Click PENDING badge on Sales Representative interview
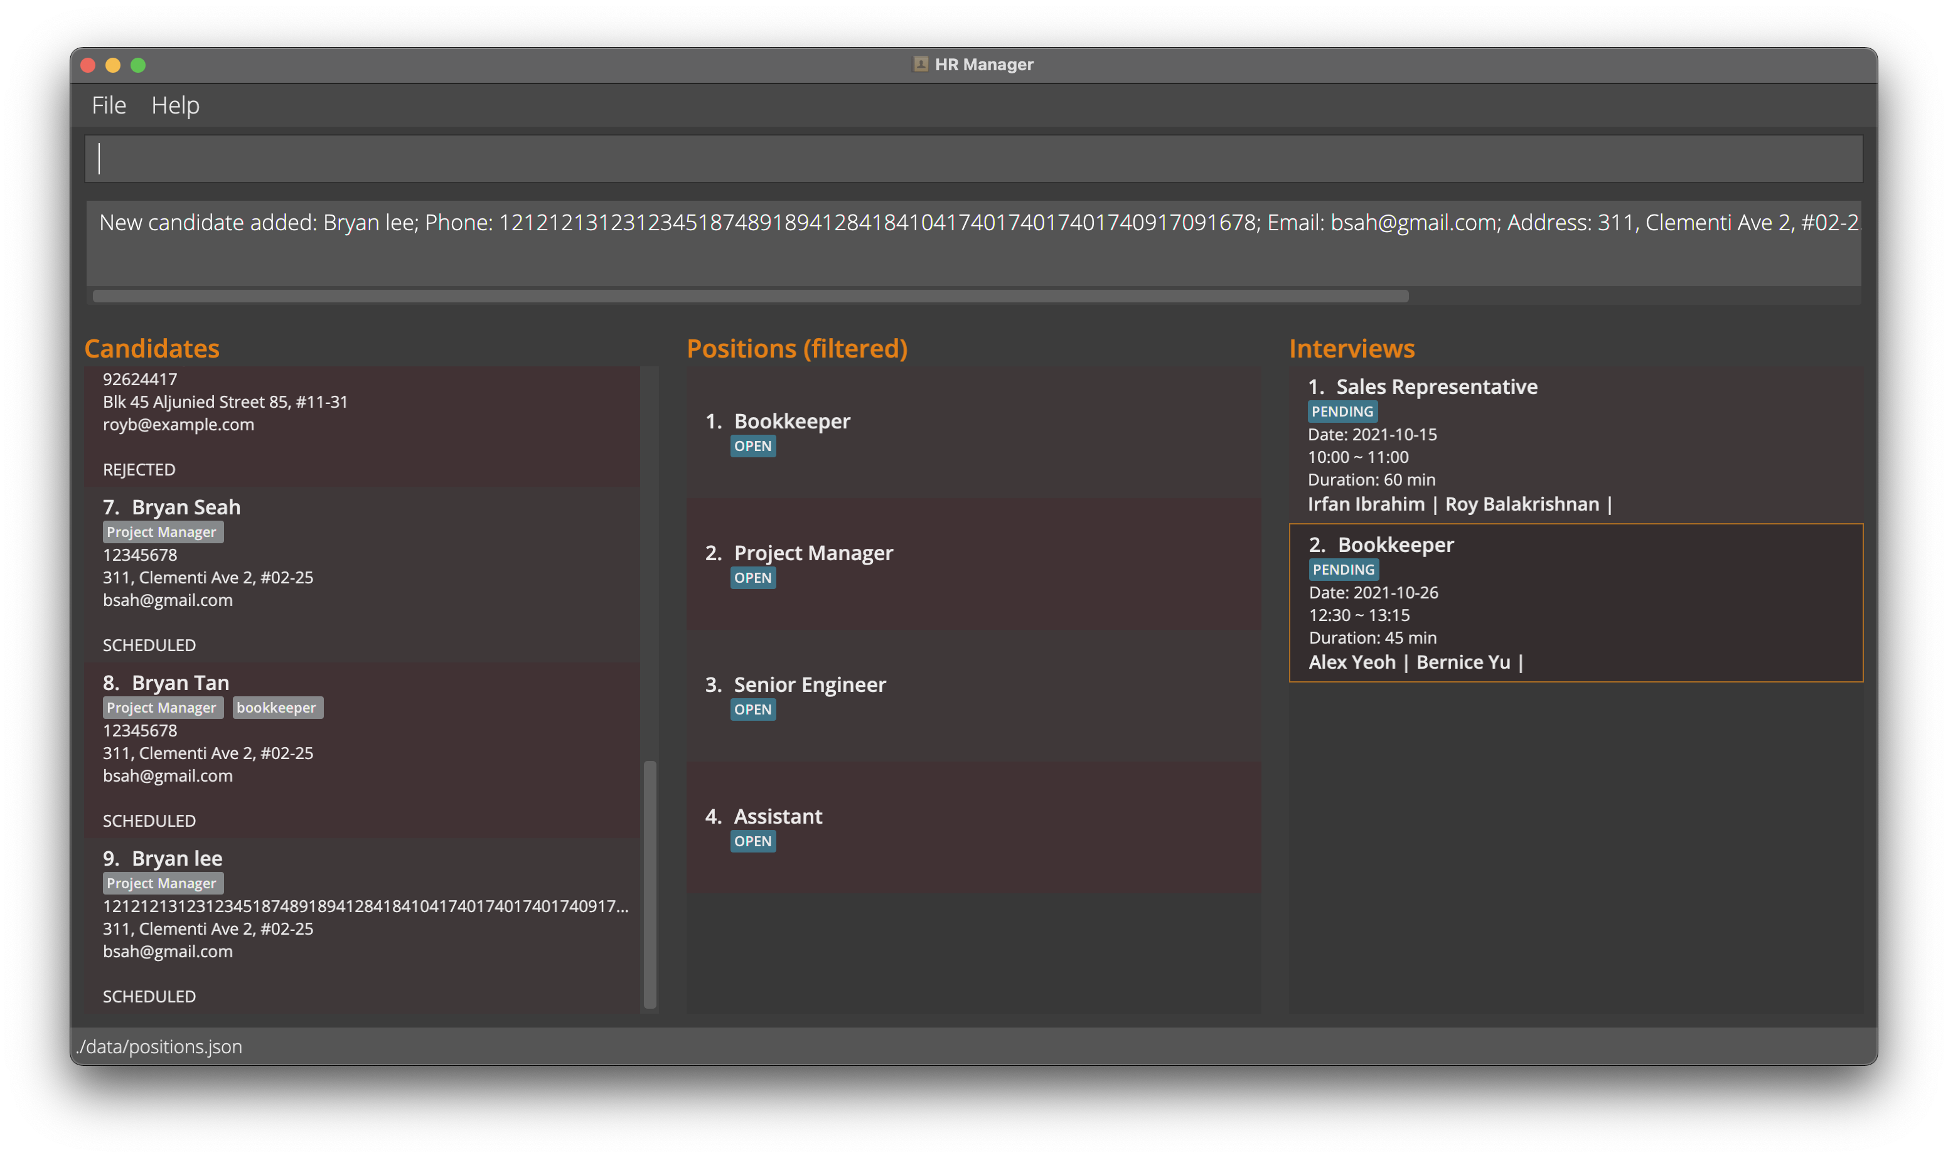 tap(1342, 412)
